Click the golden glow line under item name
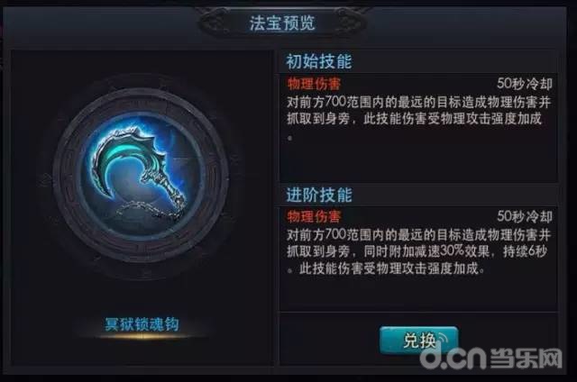577x382 pixels. [142, 336]
